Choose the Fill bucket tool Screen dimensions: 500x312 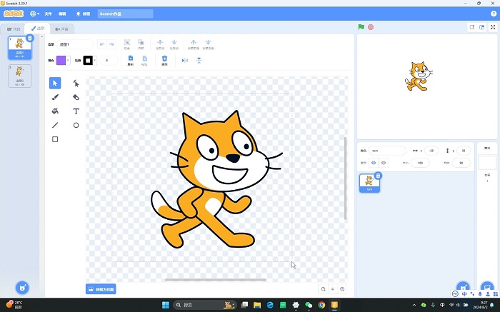[55, 111]
